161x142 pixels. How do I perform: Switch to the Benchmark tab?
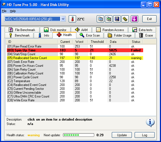[x=19, y=35]
